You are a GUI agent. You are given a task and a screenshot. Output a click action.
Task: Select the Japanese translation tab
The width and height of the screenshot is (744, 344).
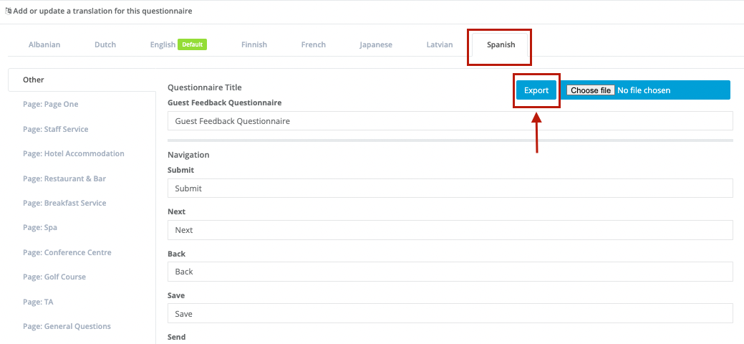point(376,44)
